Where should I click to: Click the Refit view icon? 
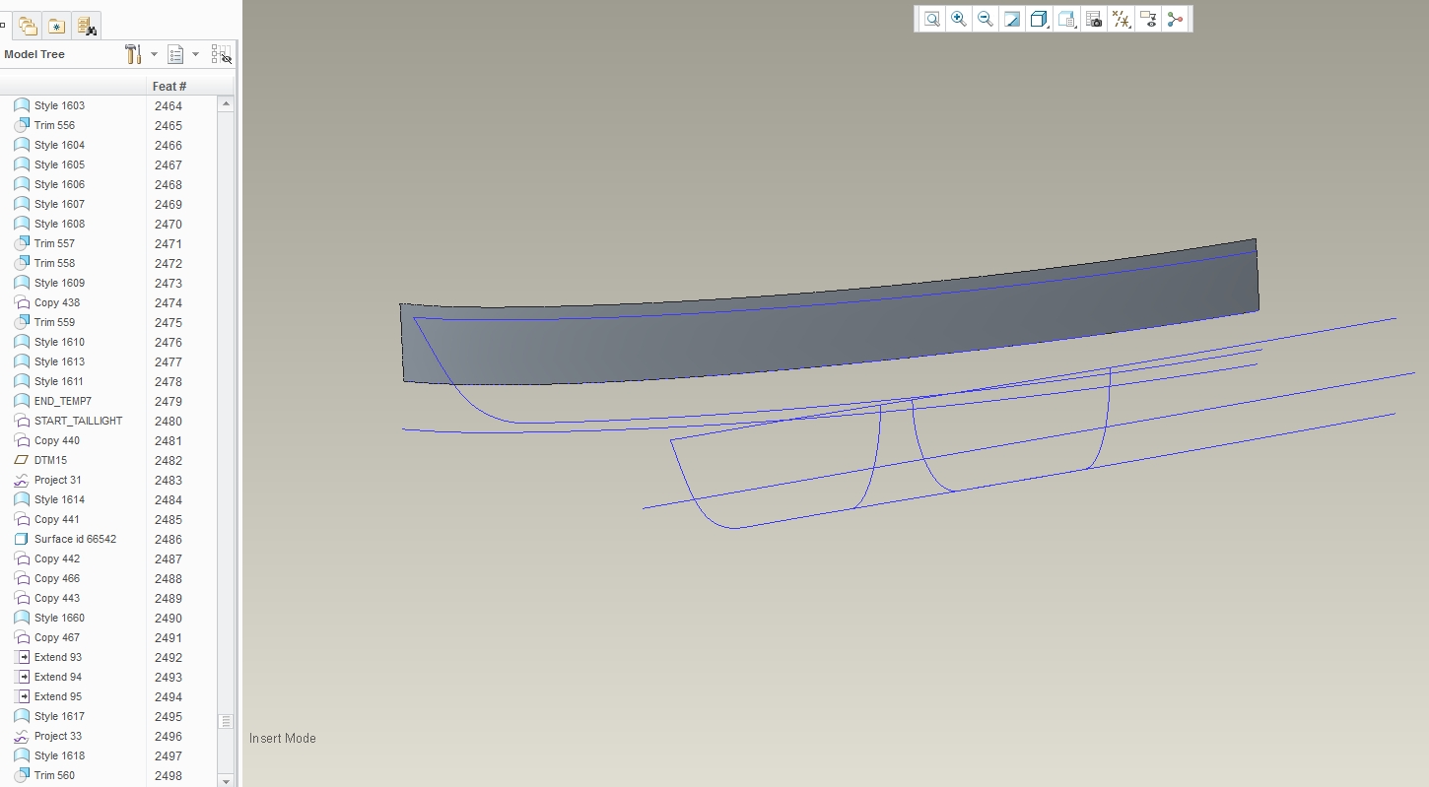[931, 19]
